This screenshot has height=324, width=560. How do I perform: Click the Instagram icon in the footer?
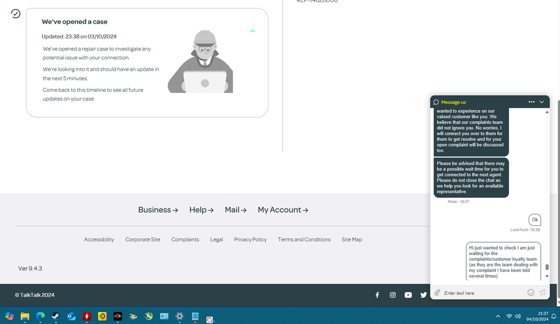(x=392, y=295)
